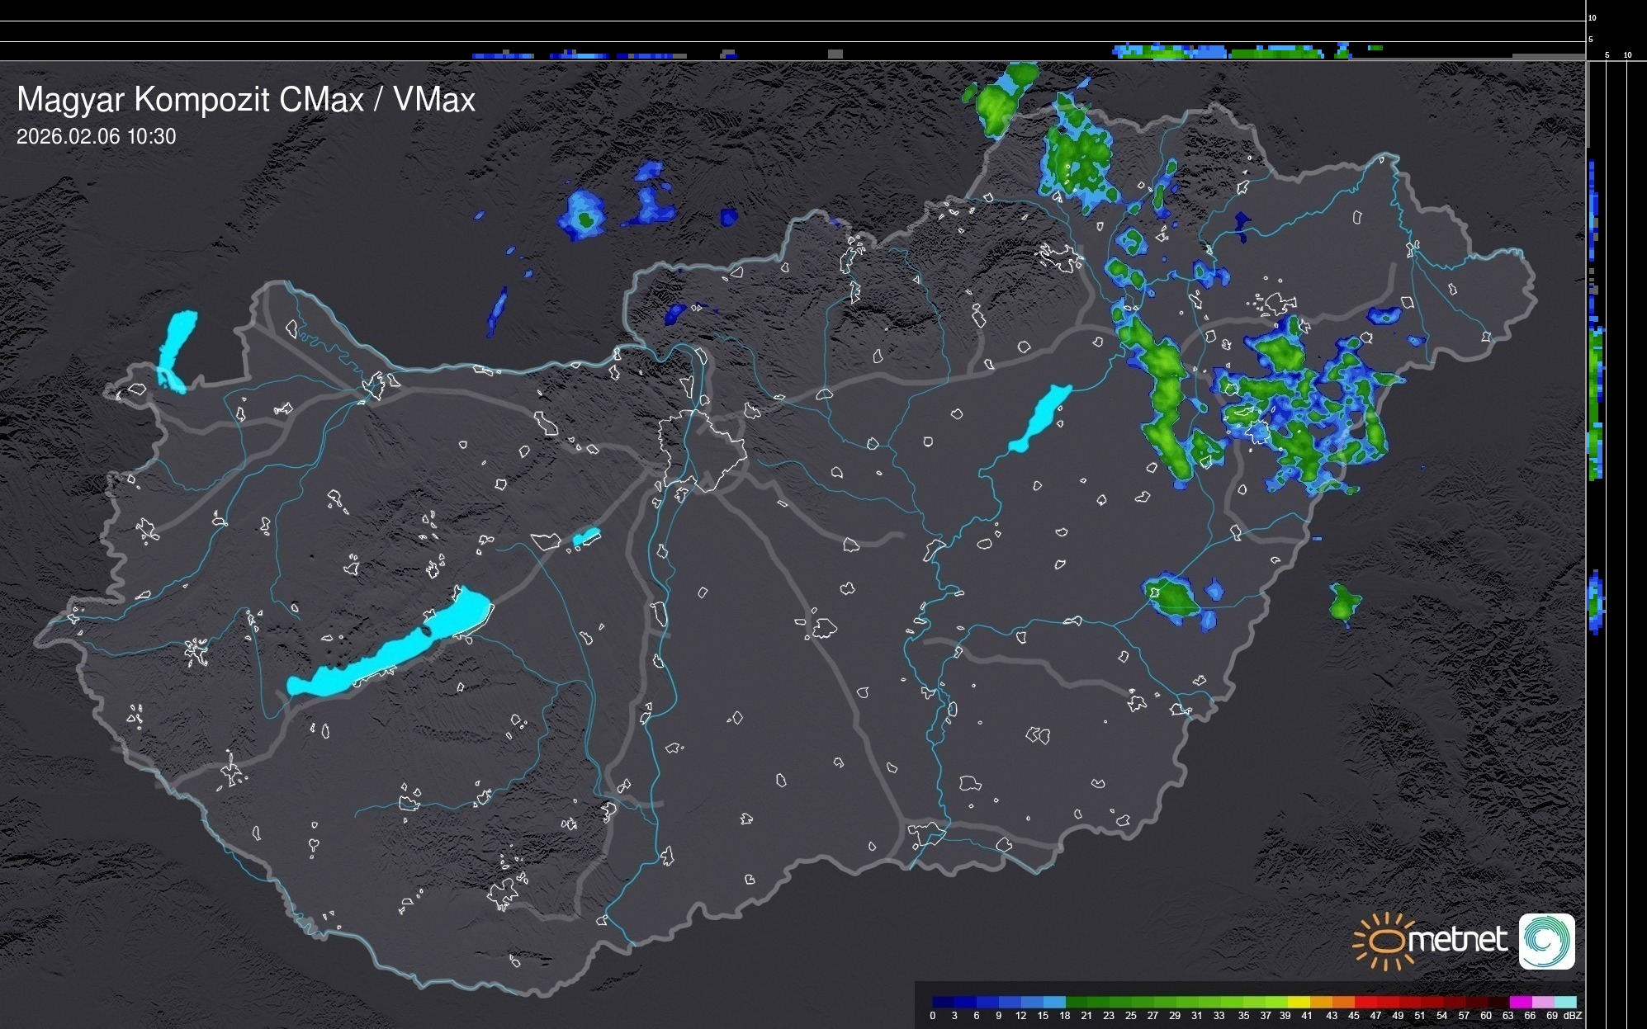Click the 2026.02.06 10:30 timestamp
The image size is (1647, 1029).
[x=96, y=137]
